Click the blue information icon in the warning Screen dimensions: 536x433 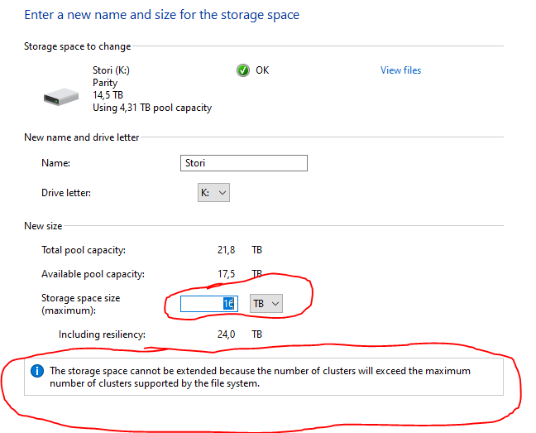coord(37,372)
